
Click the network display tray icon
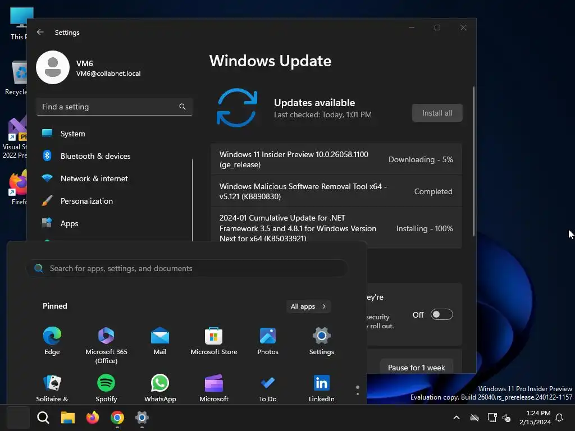coord(492,418)
